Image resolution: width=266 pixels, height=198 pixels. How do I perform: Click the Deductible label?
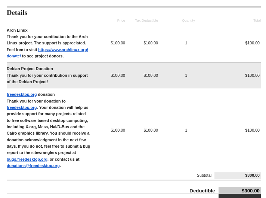(x=202, y=191)
